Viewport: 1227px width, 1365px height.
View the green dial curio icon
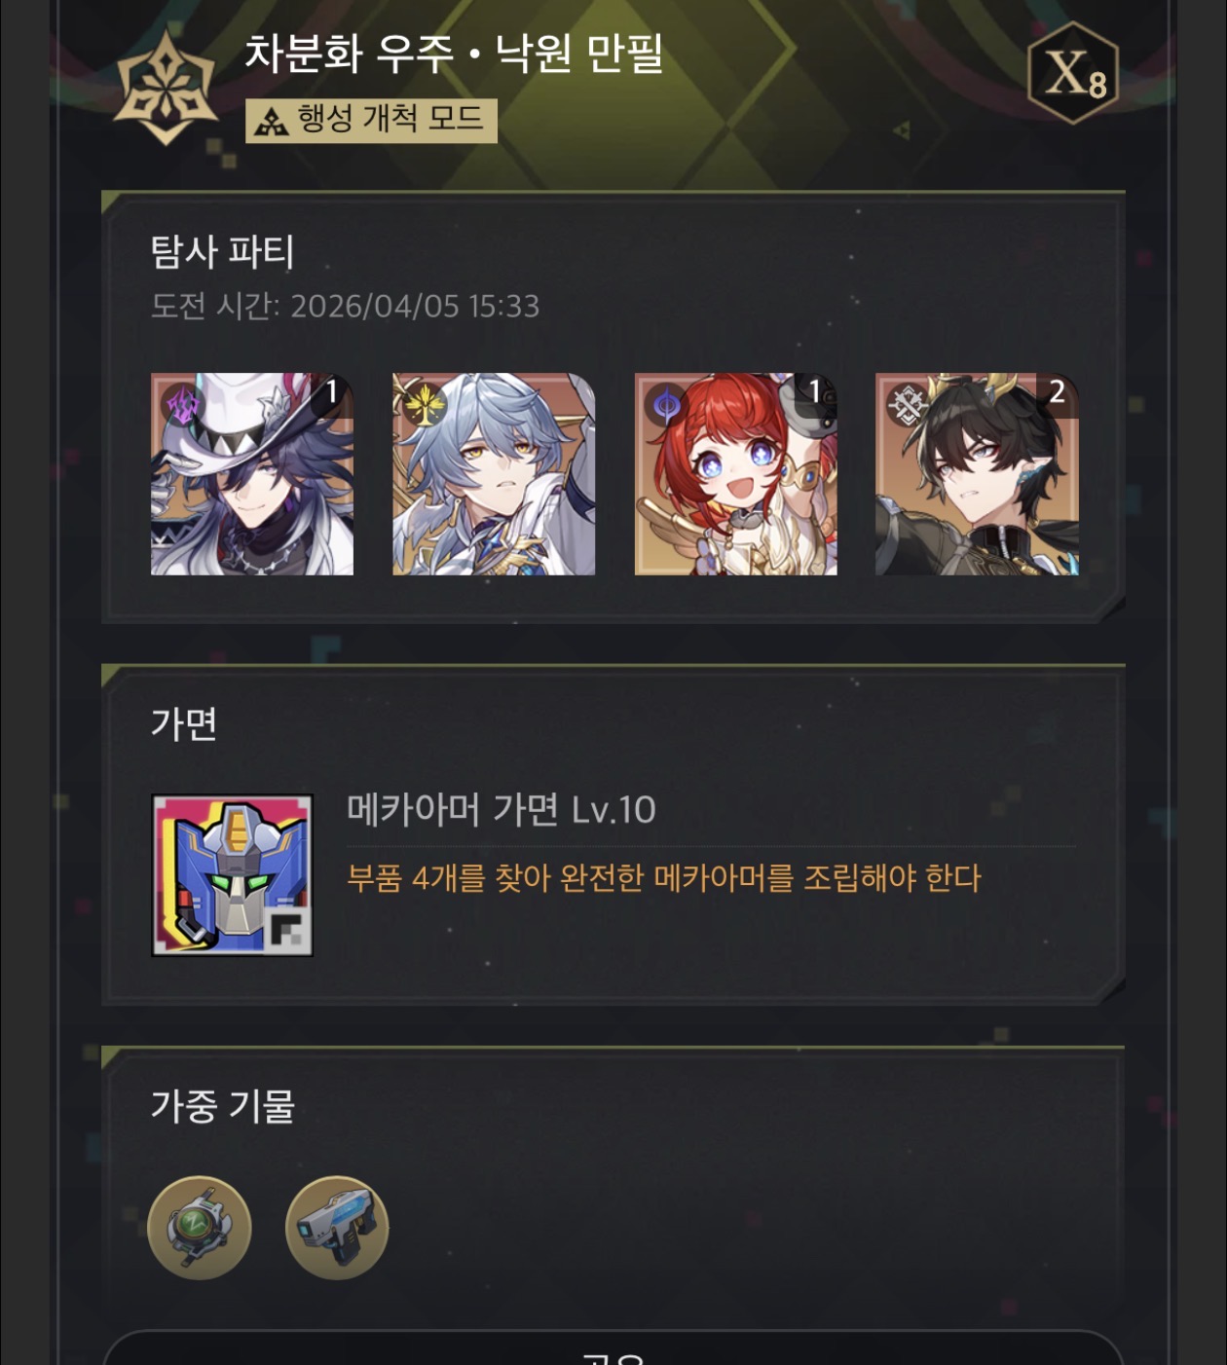(200, 1228)
